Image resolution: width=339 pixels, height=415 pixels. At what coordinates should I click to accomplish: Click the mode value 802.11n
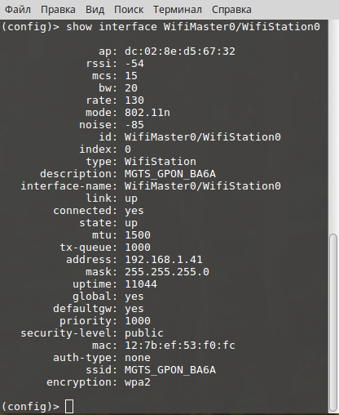click(147, 112)
